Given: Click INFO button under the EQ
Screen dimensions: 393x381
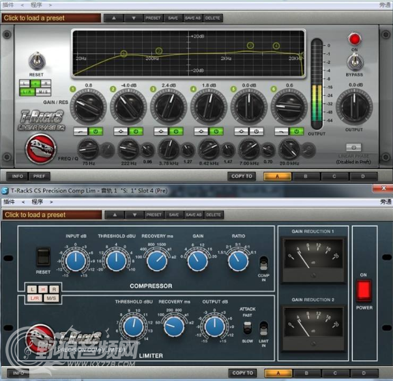Looking at the screenshot, I should tap(18, 176).
